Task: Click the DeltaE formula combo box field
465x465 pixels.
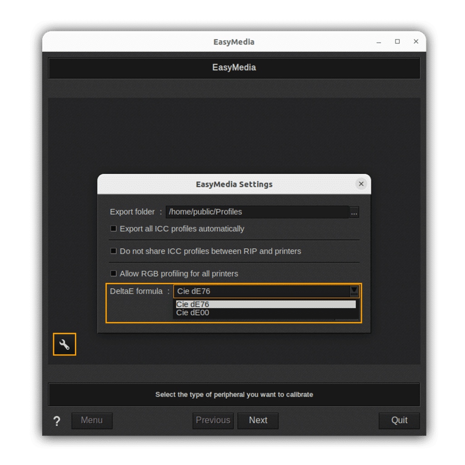Action: pos(261,291)
